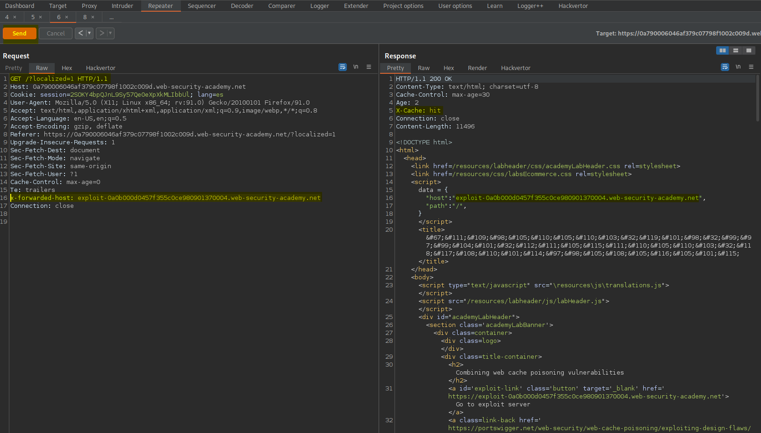The height and width of the screenshot is (433, 761).
Task: Switch Response view to Hex
Action: [449, 68]
